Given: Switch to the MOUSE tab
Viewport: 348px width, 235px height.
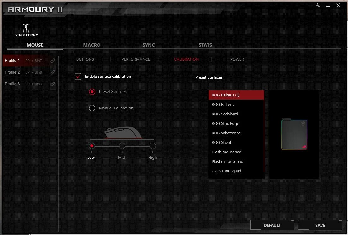Looking at the screenshot, I should [35, 45].
